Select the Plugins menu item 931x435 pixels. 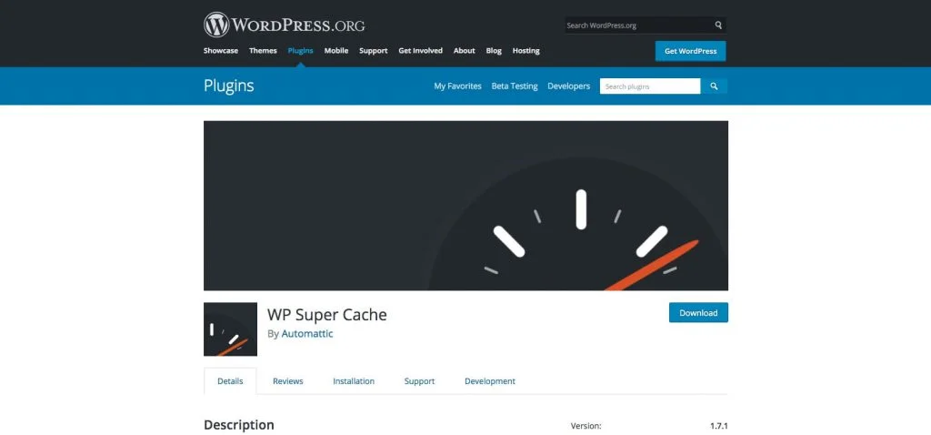pyautogui.click(x=300, y=51)
